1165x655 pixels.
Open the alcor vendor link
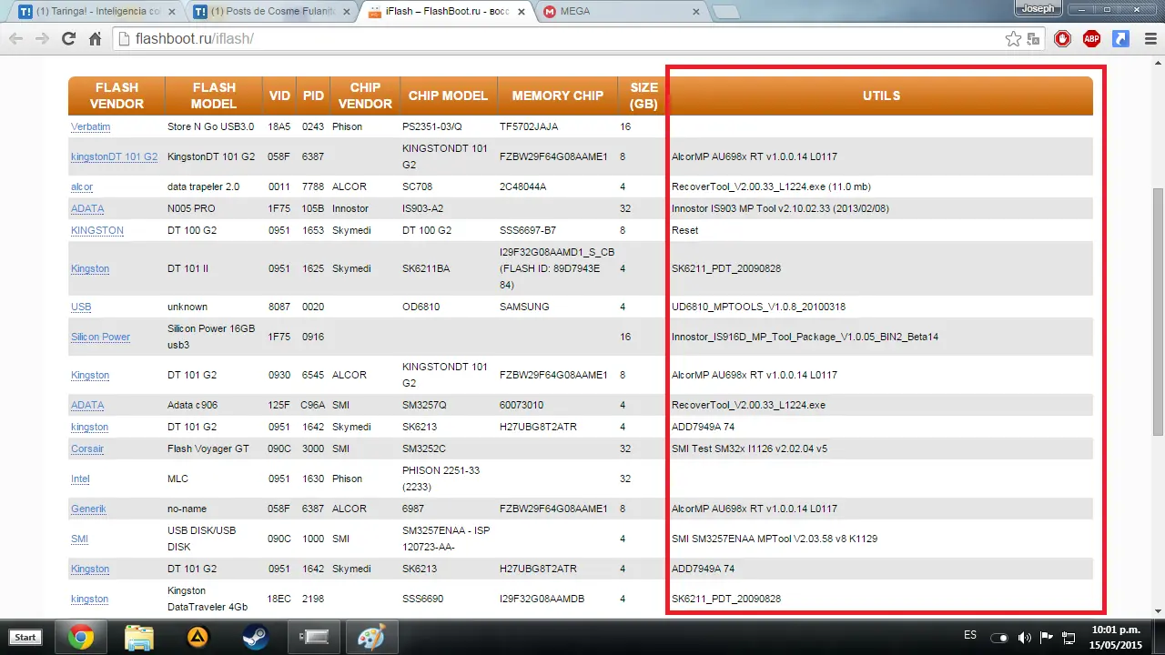click(82, 186)
